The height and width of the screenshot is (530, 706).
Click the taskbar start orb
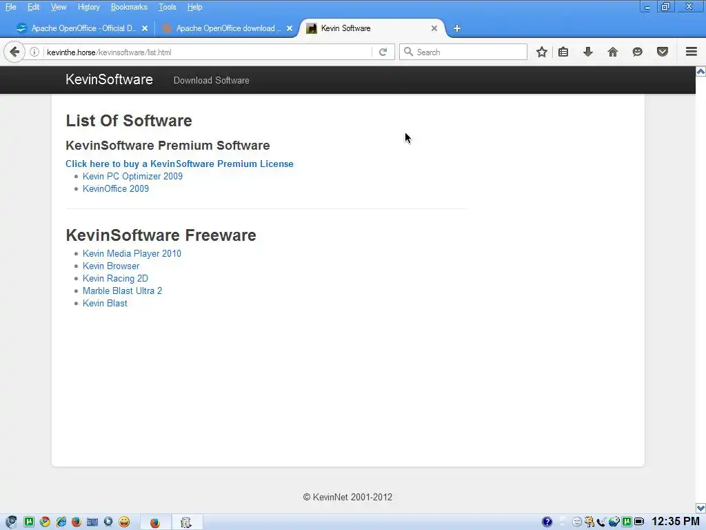click(x=11, y=522)
